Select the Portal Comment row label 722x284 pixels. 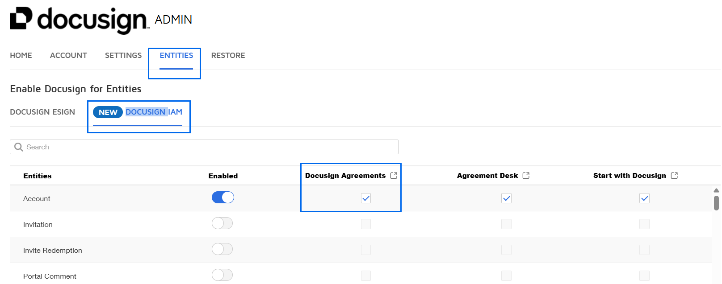[50, 276]
